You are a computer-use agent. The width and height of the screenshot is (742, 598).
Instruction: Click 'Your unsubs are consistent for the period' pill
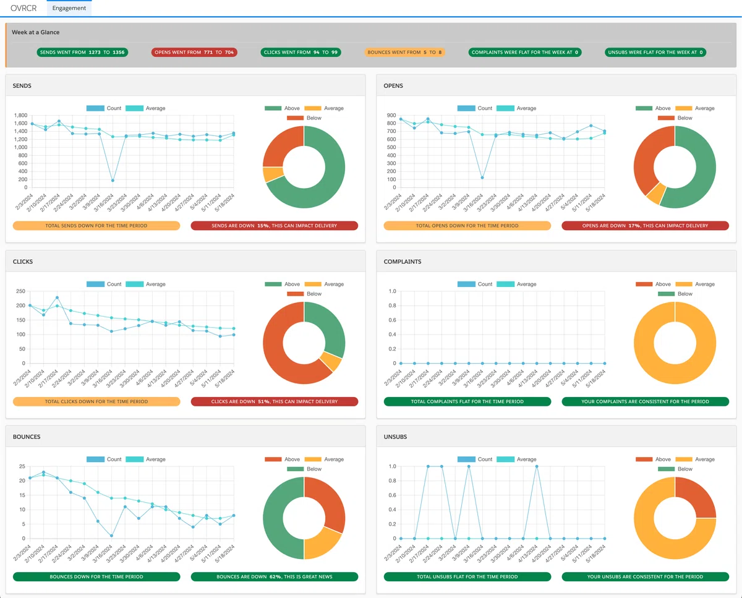click(646, 576)
